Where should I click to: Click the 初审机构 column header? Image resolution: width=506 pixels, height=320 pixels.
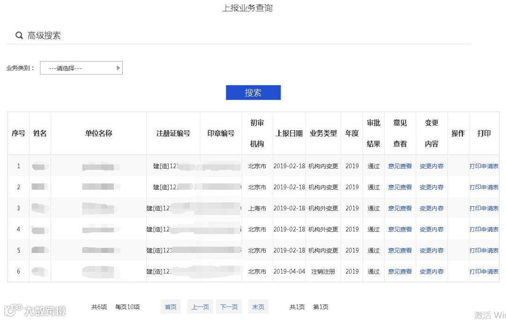(257, 133)
